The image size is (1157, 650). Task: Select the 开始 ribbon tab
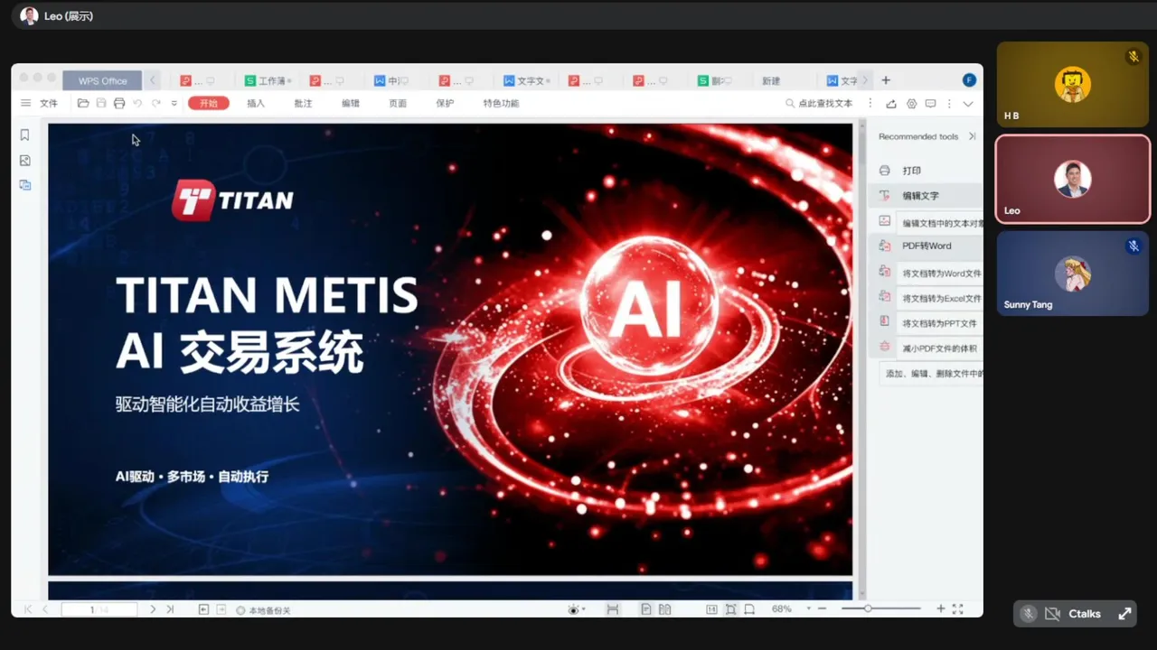pos(209,104)
